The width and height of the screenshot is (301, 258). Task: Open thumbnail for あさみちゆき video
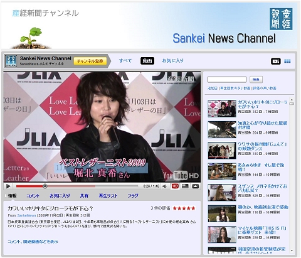(222, 171)
